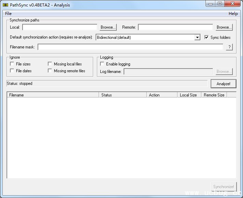Screen dimensions: 243x198
Task: Open the File menu
Action: [8, 14]
